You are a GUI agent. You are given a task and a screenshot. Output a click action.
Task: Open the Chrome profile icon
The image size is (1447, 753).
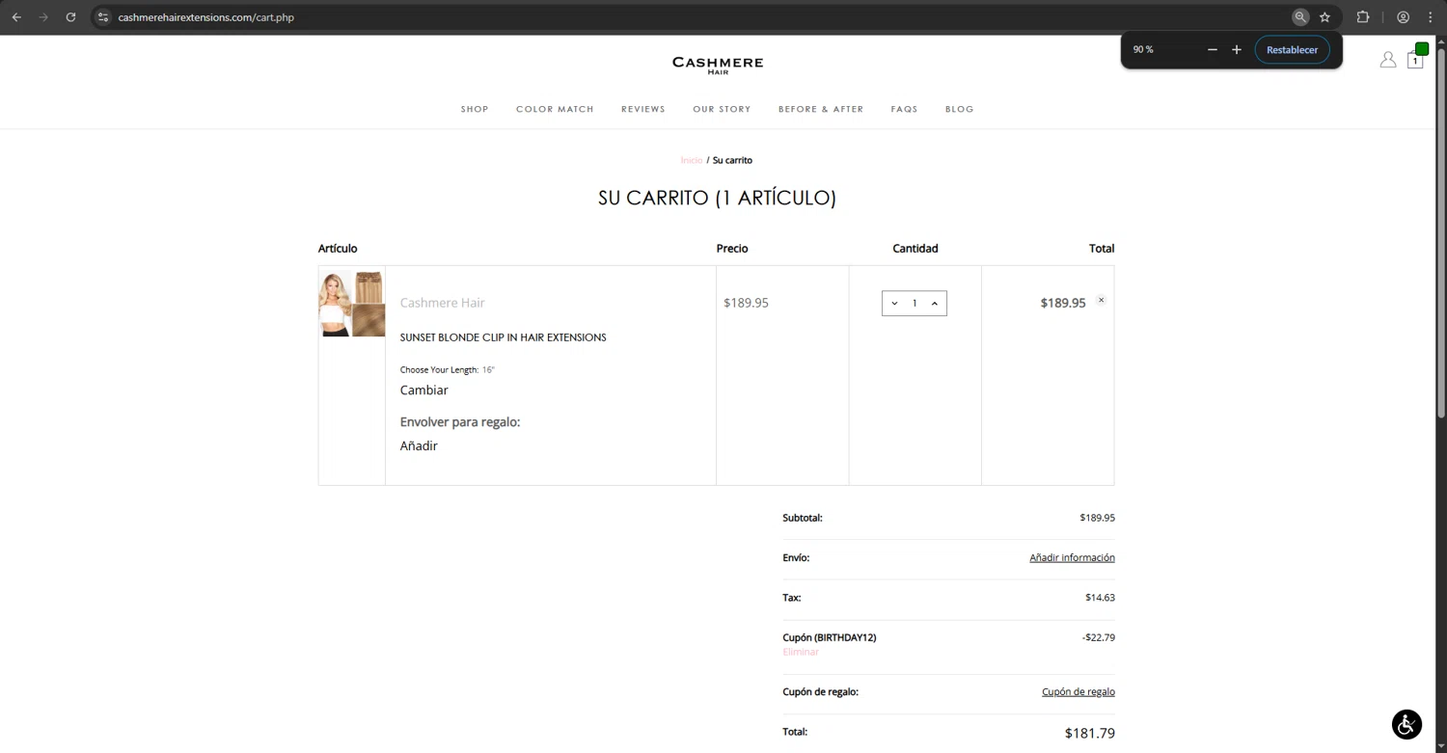[x=1404, y=17]
